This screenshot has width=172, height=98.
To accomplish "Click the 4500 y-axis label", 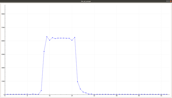I will (3, 54).
